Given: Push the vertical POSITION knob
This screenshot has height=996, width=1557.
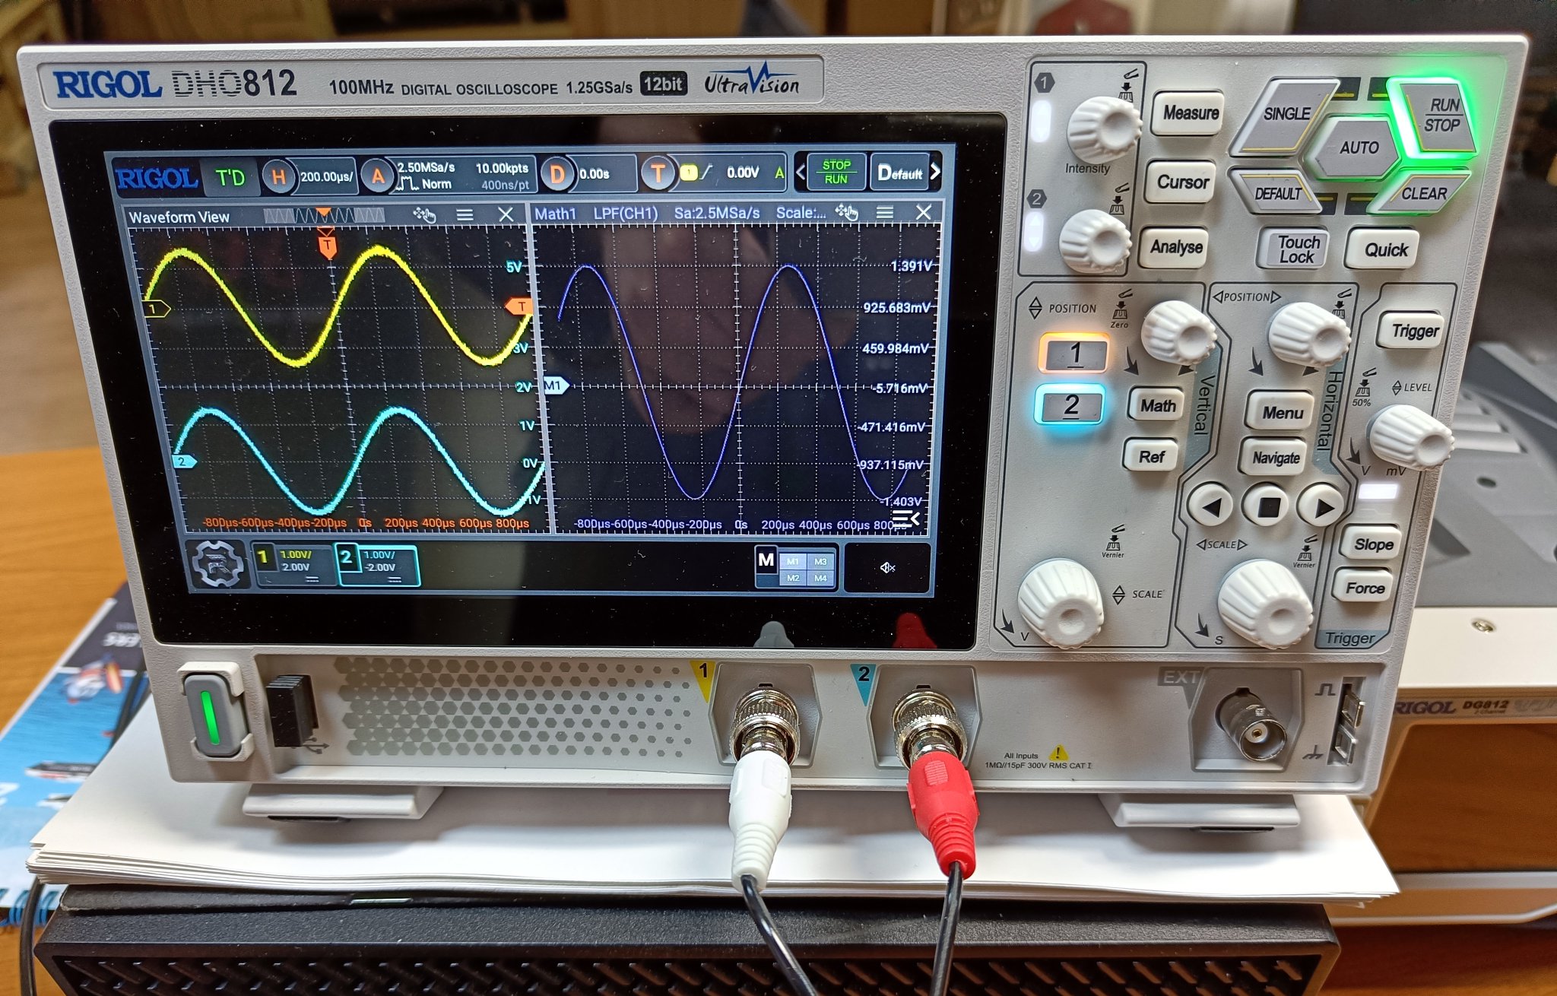Looking at the screenshot, I should pyautogui.click(x=1178, y=333).
